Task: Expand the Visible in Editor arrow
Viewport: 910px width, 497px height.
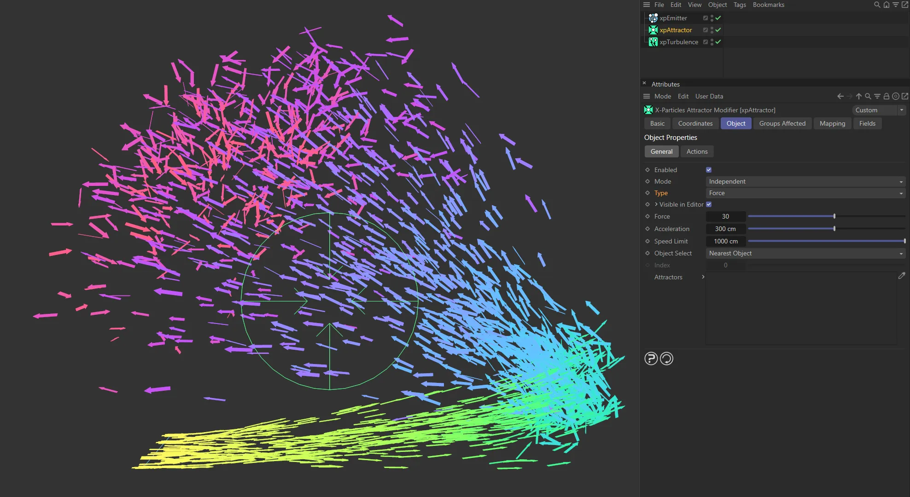Action: click(x=656, y=204)
